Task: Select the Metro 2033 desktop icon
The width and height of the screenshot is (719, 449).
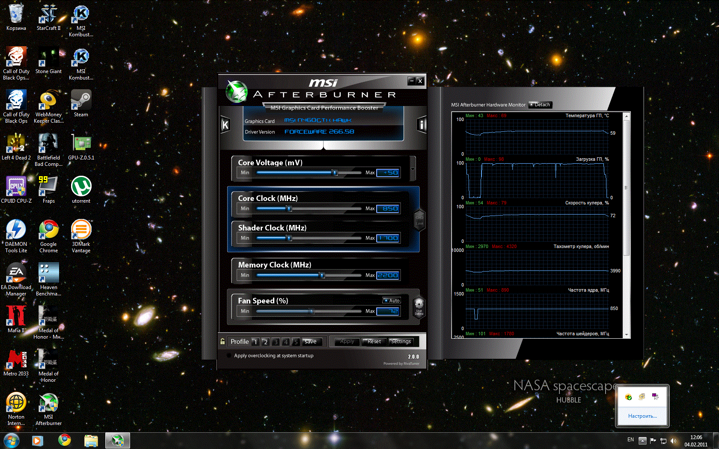Action: 16,363
